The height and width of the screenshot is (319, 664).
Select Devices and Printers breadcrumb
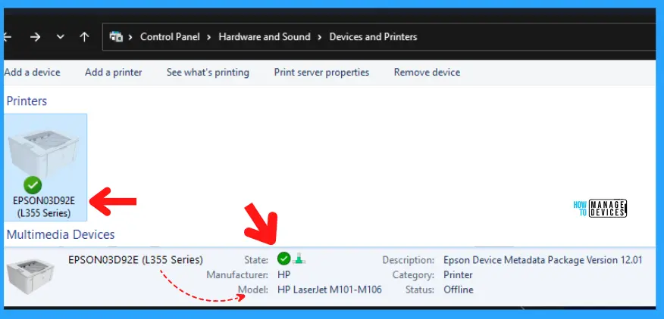click(373, 37)
